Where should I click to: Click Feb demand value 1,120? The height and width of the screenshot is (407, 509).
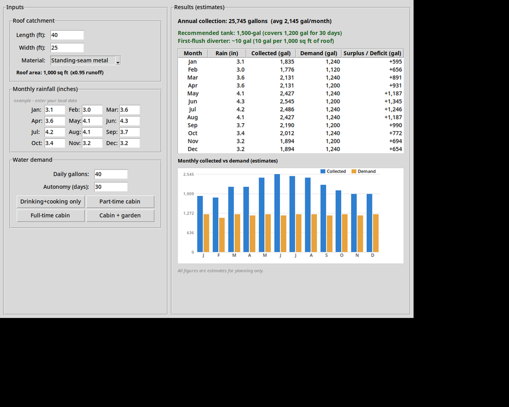tap(333, 69)
